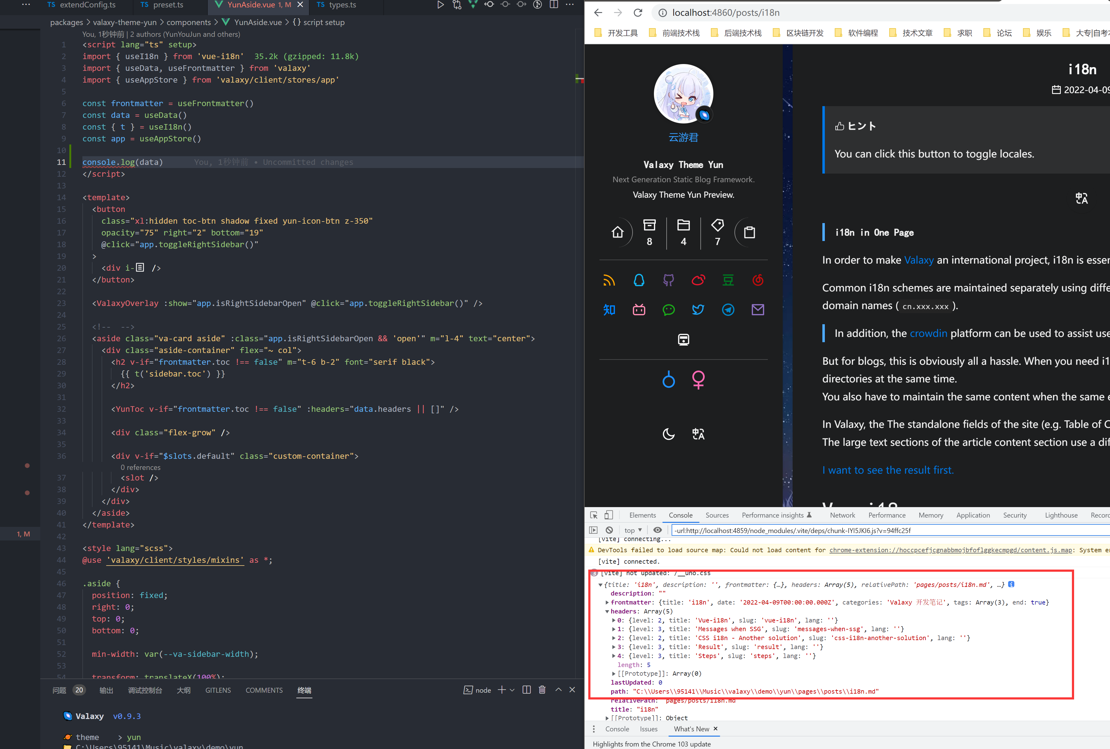
Task: Open the home icon in sidebar
Action: (618, 232)
